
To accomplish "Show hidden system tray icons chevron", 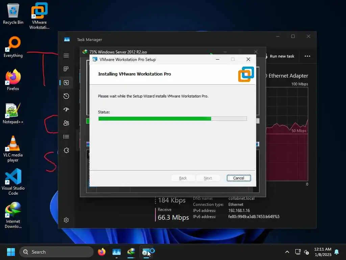I will coord(287,252).
